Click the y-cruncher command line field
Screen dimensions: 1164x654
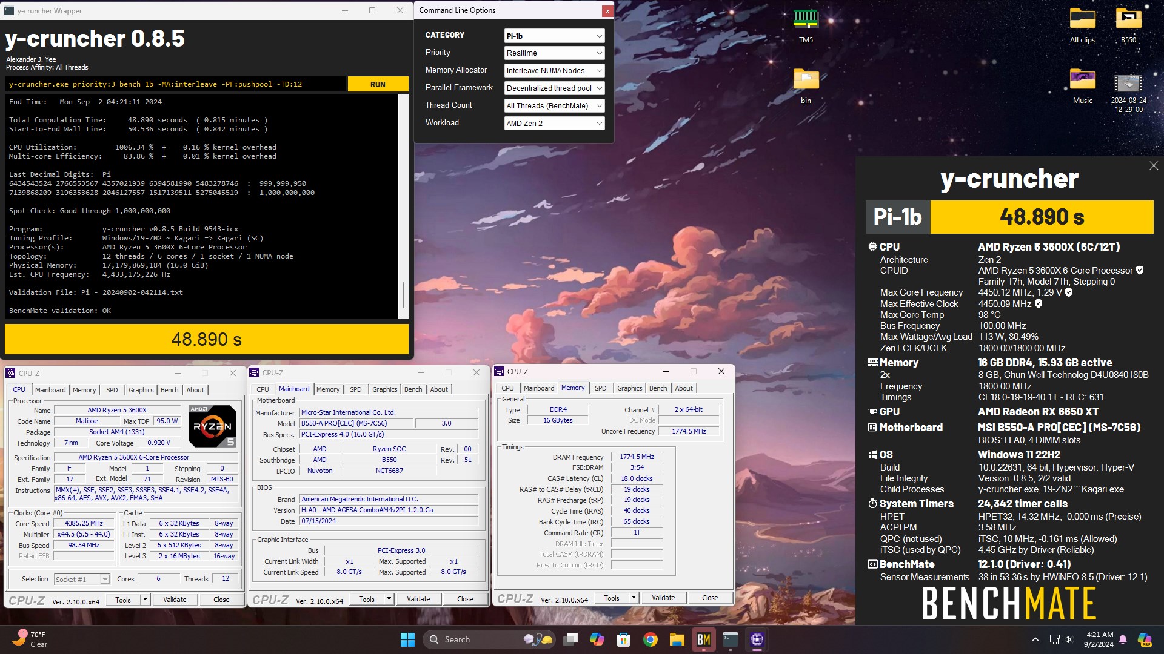point(176,84)
